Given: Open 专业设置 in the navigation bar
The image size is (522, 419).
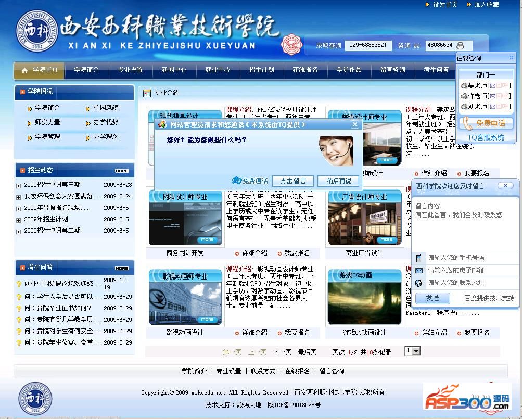Looking at the screenshot, I should (130, 70).
